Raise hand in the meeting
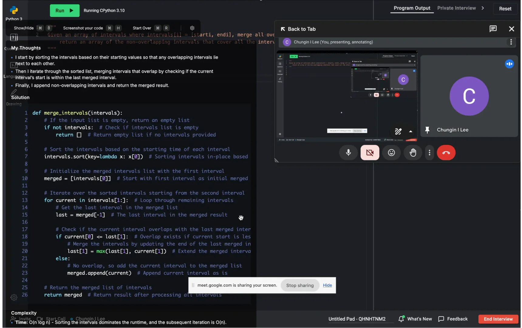 coord(413,152)
